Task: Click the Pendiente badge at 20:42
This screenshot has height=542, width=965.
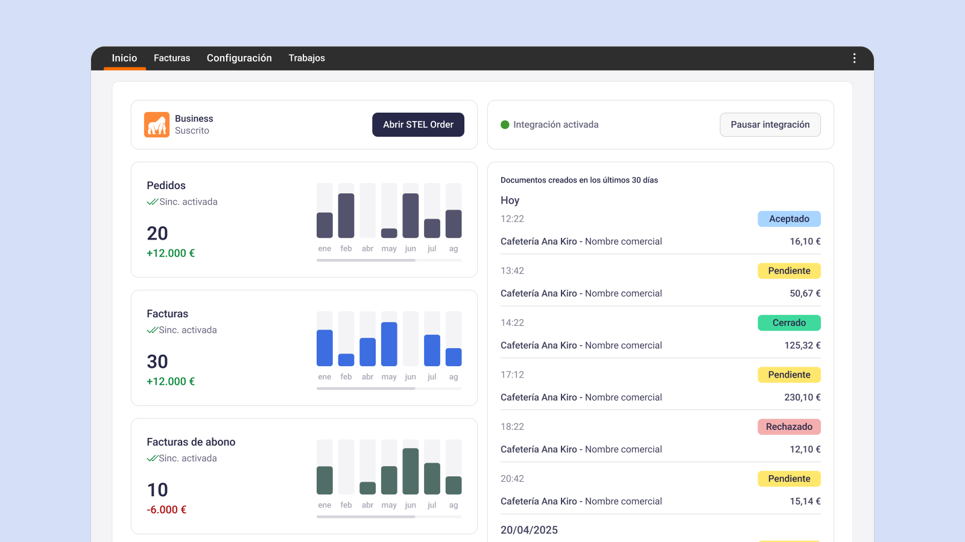Action: 789,479
